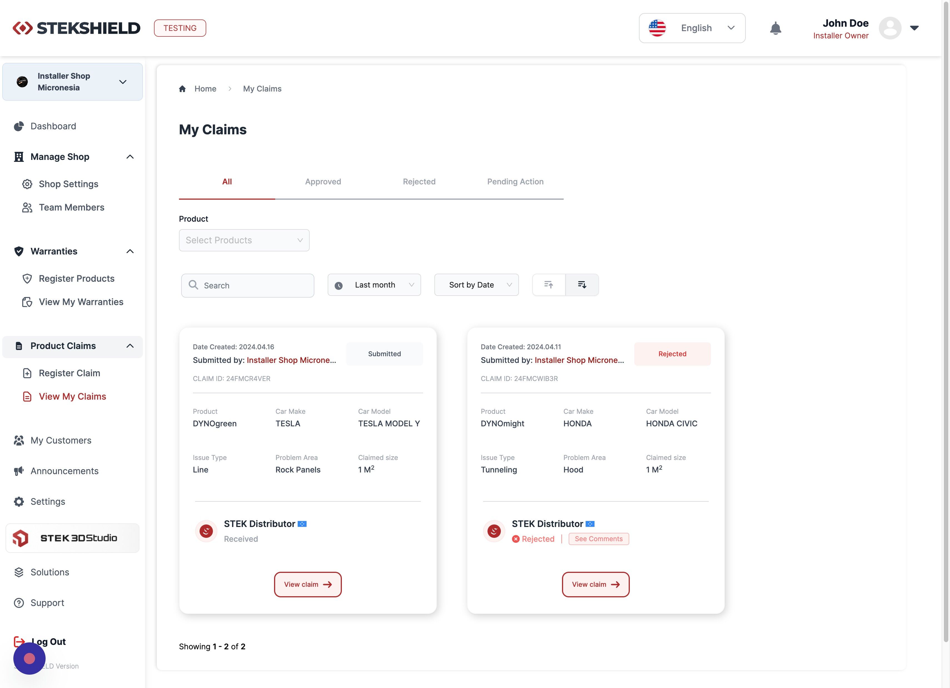The width and height of the screenshot is (950, 688).
Task: Click the Solutions layers icon
Action: tap(19, 572)
